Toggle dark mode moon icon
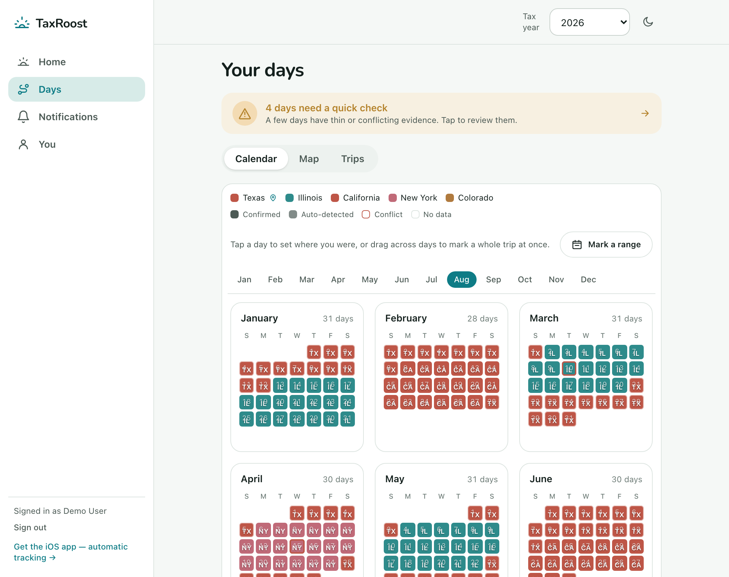Viewport: 729px width, 577px height. (648, 22)
